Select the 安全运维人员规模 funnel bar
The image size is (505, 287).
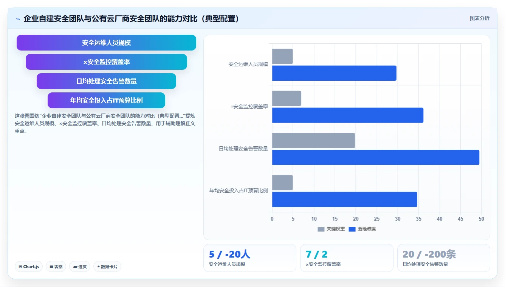click(x=106, y=43)
